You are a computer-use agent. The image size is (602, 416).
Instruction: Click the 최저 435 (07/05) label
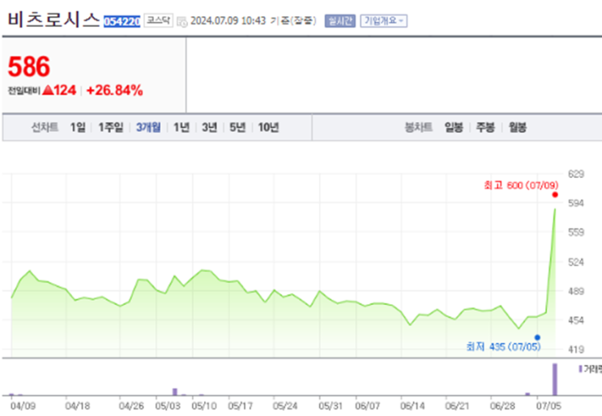click(x=503, y=347)
